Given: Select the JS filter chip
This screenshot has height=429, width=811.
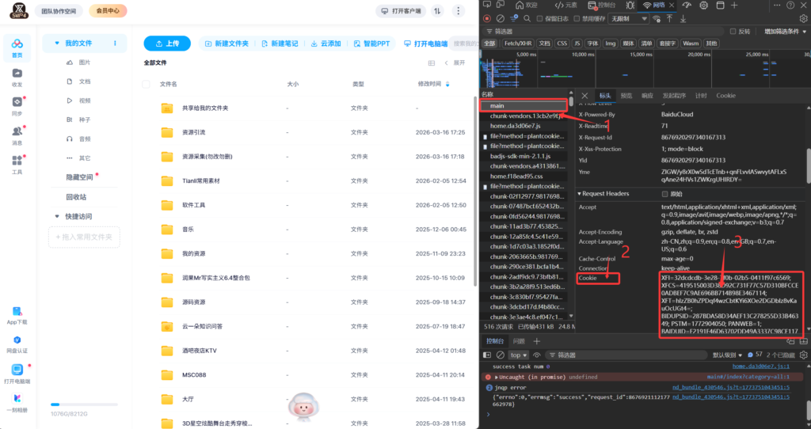Looking at the screenshot, I should pyautogui.click(x=577, y=44).
